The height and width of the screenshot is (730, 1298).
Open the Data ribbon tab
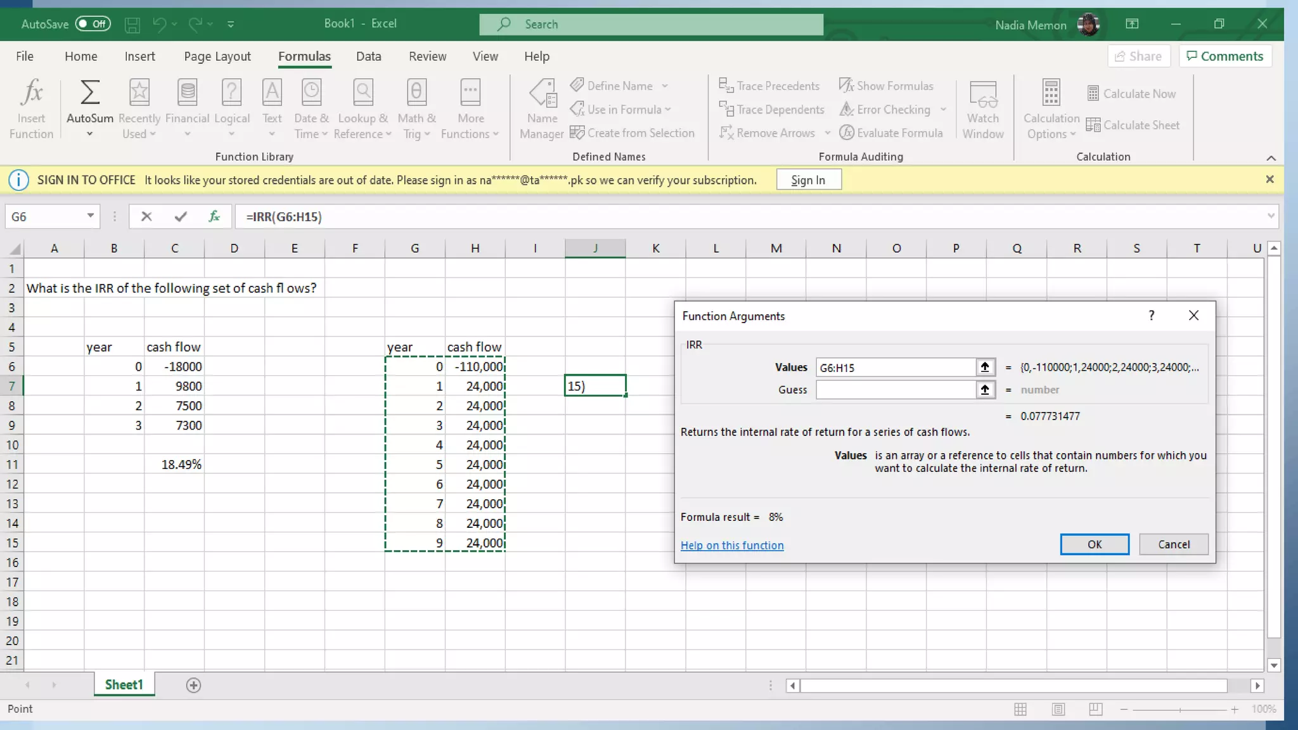pyautogui.click(x=368, y=56)
